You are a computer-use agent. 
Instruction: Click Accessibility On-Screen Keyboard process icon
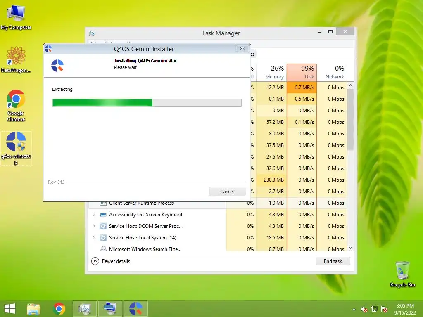point(103,215)
